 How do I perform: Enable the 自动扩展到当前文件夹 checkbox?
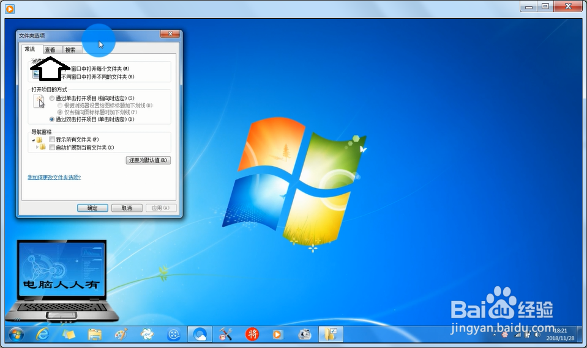[x=52, y=148]
